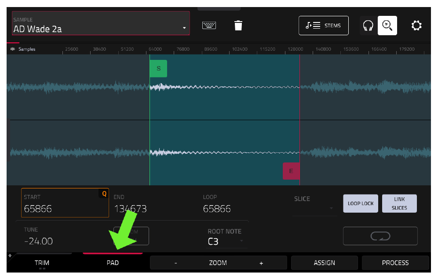
Task: Select the END value field
Action: [x=130, y=209]
